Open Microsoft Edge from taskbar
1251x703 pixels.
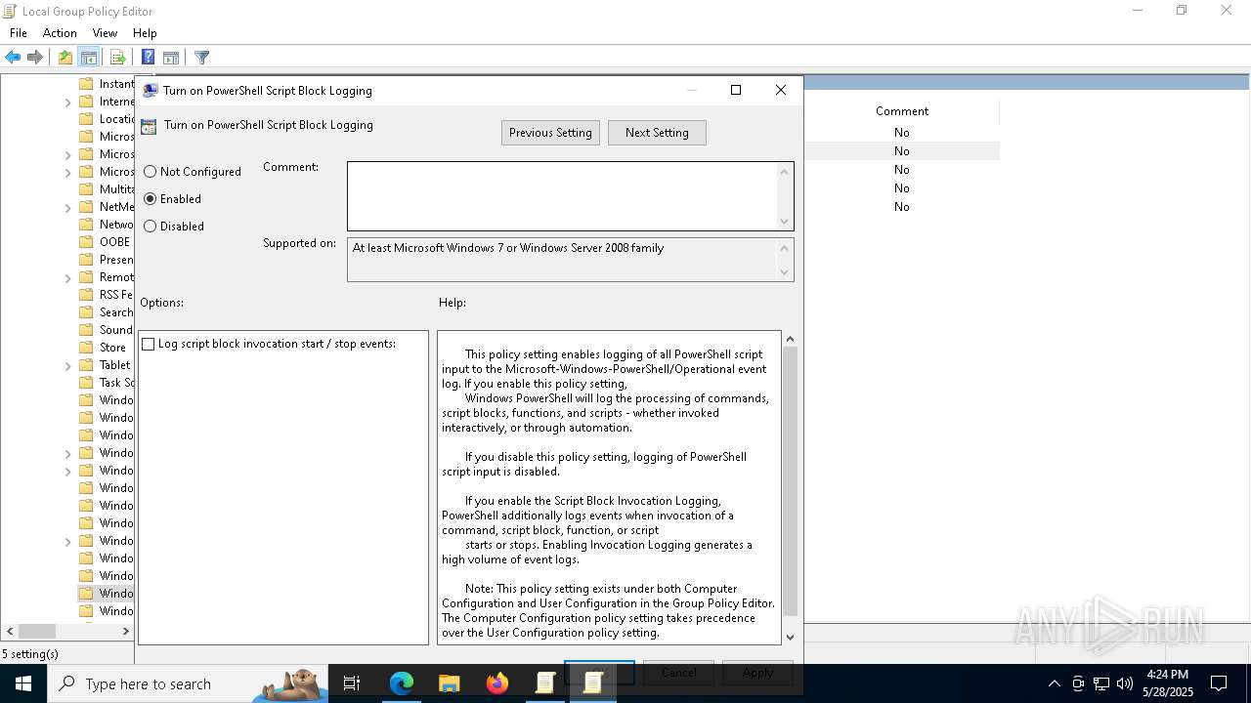(x=402, y=683)
